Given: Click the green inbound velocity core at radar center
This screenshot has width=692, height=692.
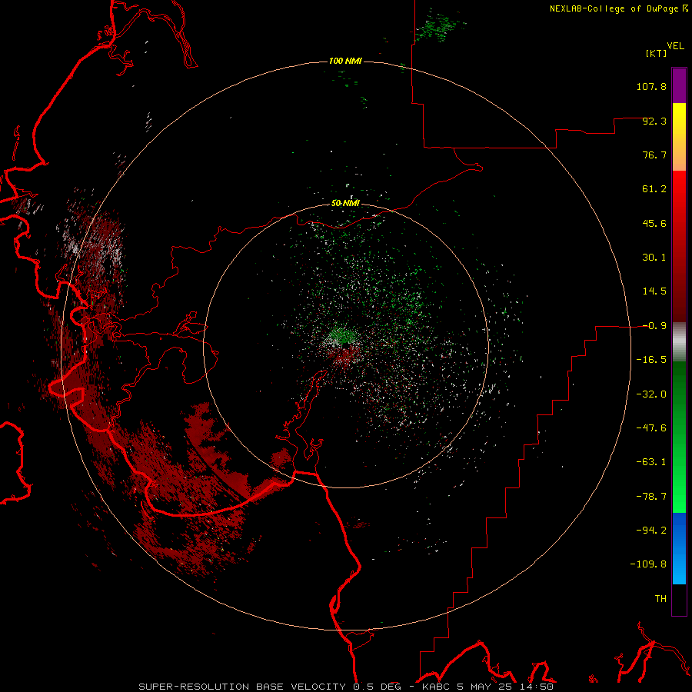Looking at the screenshot, I should (342, 335).
